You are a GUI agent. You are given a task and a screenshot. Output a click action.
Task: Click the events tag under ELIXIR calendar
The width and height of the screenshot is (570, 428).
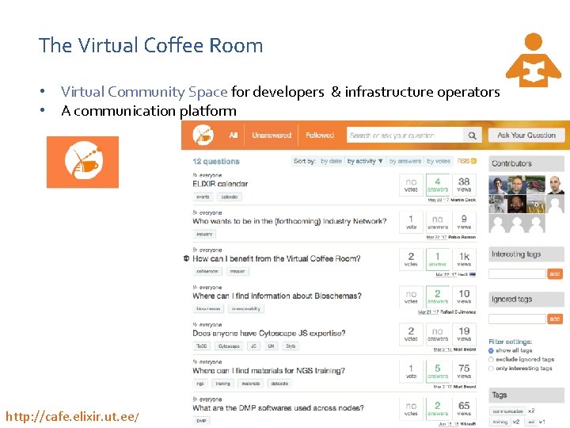[x=203, y=197]
